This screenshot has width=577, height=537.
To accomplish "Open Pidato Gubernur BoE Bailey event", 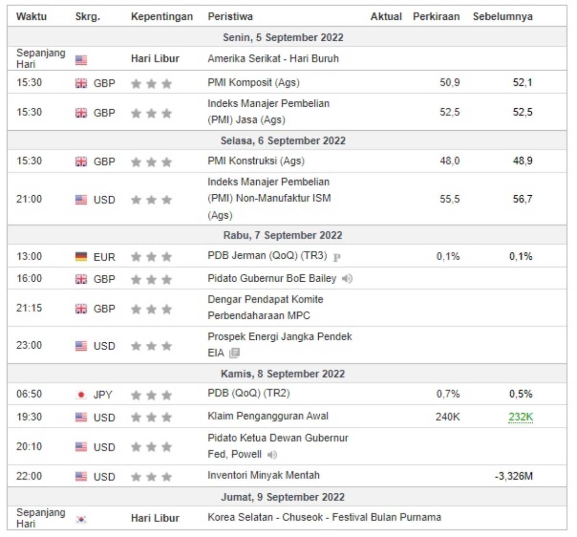I will click(272, 278).
